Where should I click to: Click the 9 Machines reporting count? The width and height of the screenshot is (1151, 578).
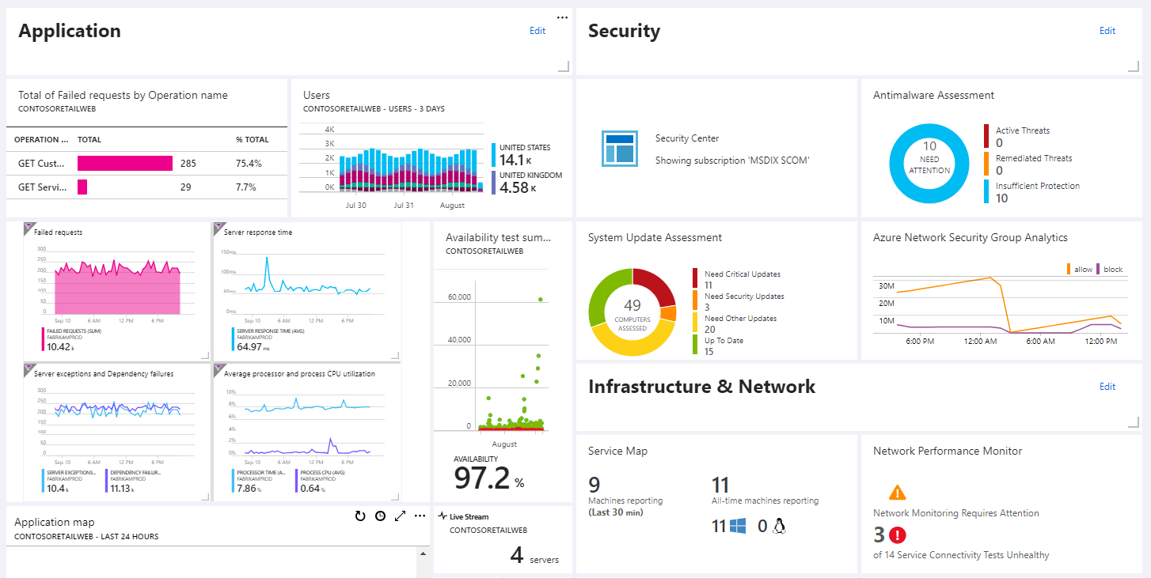(x=594, y=485)
